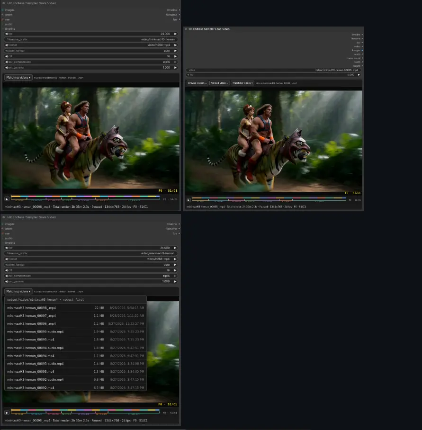Image resolution: width=422 pixels, height=430 pixels.
Task: Click the video preview in the top Save Video node
Action: pyautogui.click(x=91, y=138)
